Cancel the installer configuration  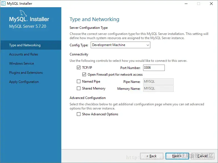tap(202, 156)
